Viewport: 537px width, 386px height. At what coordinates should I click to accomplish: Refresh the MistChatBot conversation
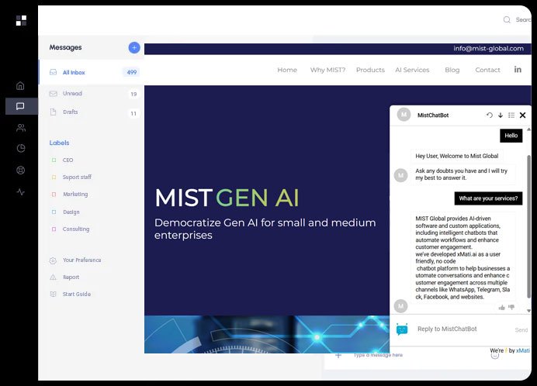tap(490, 115)
